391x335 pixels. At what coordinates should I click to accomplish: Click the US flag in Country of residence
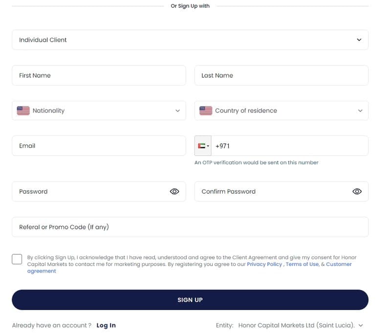(x=206, y=111)
